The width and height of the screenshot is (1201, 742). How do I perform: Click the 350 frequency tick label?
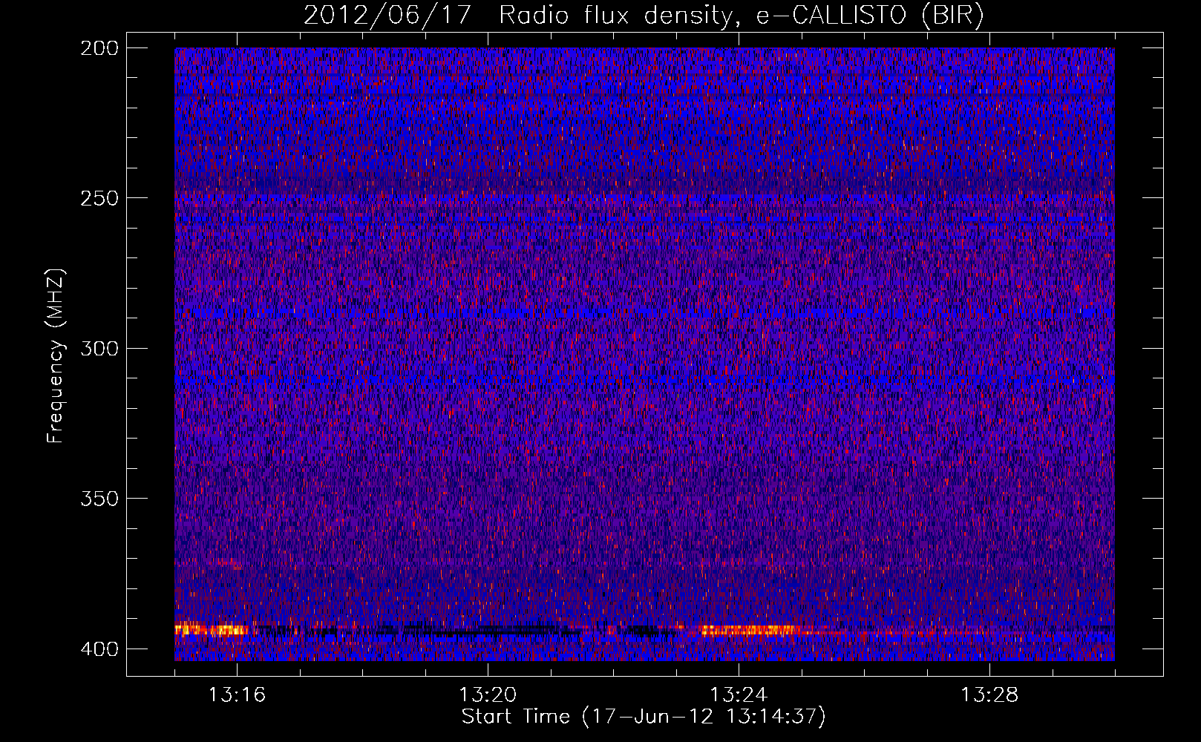(x=99, y=498)
